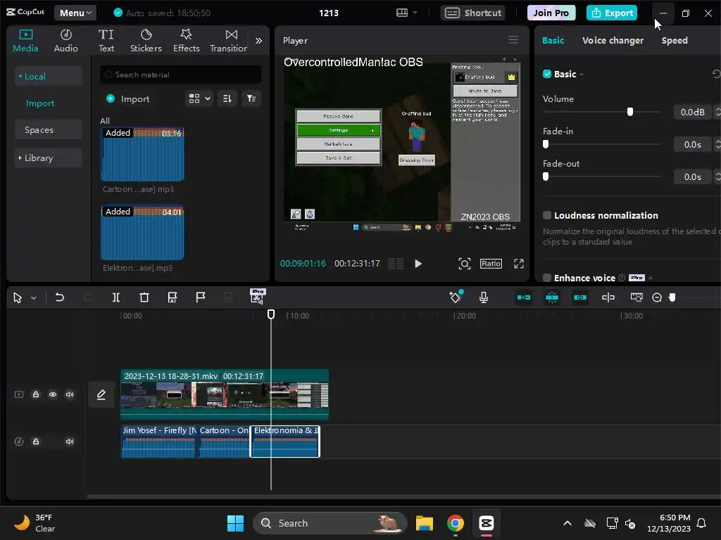Click the preview zoom scan icon

click(x=465, y=264)
